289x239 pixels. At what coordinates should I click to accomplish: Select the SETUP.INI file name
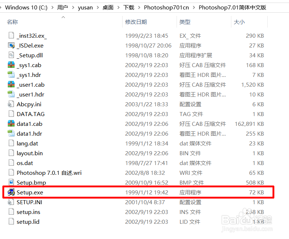[x=29, y=202]
